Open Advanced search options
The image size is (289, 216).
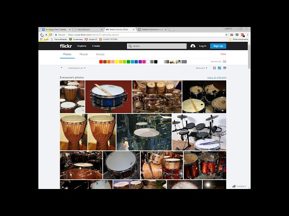[216, 61]
